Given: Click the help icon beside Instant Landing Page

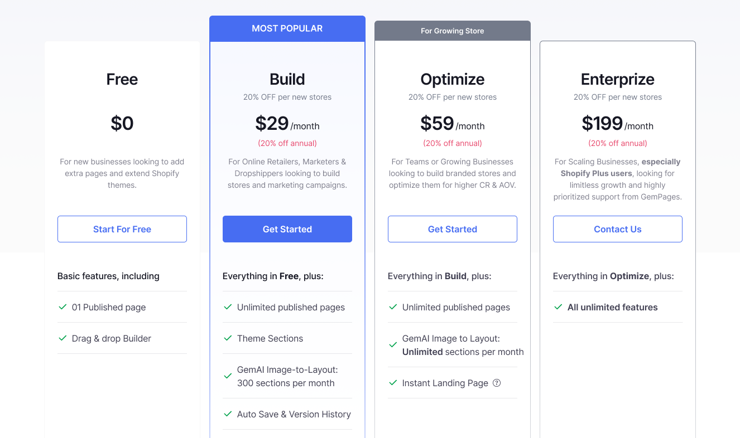Looking at the screenshot, I should (498, 383).
